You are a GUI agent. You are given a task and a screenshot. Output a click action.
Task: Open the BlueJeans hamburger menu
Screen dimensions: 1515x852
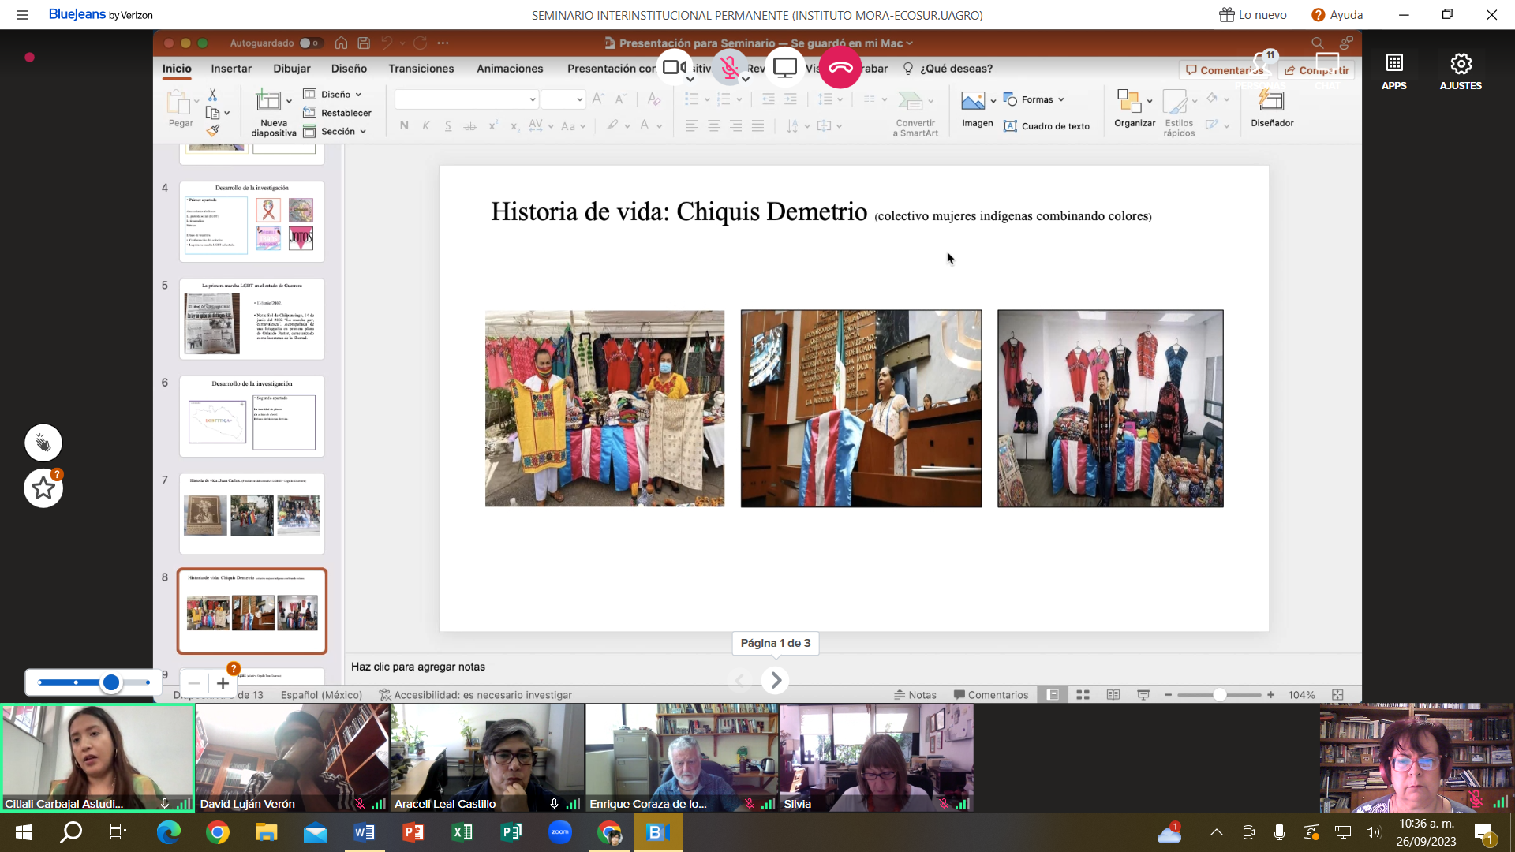coord(22,15)
